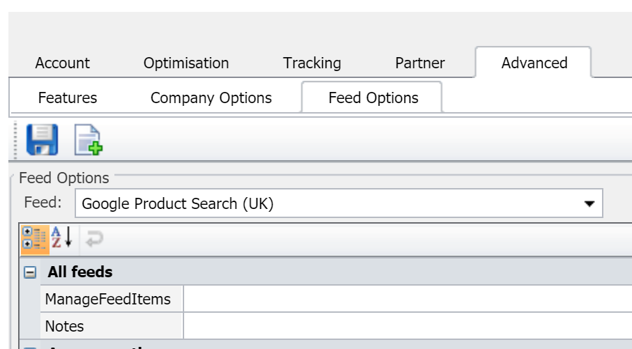Collapse the All feeds category

point(30,272)
